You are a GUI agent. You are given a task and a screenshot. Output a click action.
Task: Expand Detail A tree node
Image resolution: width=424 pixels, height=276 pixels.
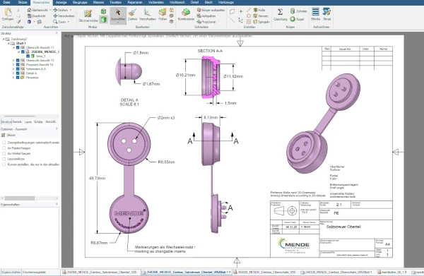coord(13,73)
